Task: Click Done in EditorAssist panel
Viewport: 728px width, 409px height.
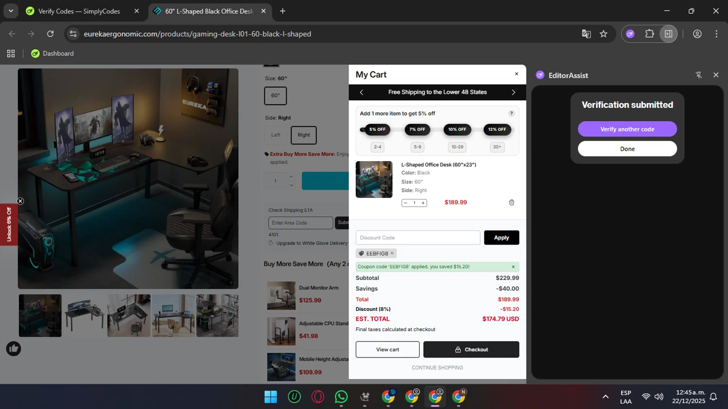Action: pyautogui.click(x=627, y=149)
